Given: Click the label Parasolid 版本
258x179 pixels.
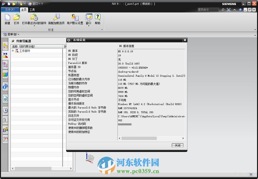Looking at the screenshot, I should pos(78,63).
